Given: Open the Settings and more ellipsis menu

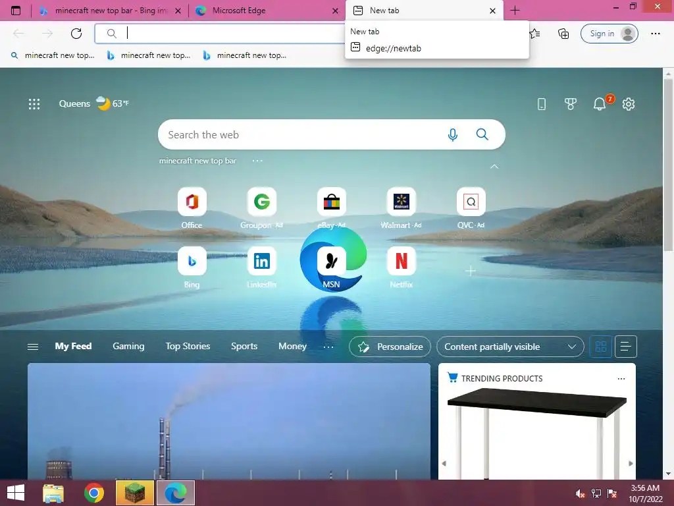Looking at the screenshot, I should coord(655,34).
